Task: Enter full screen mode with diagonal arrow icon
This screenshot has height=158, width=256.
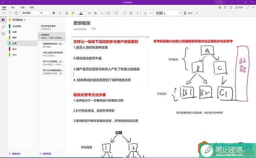Action: (248, 7)
